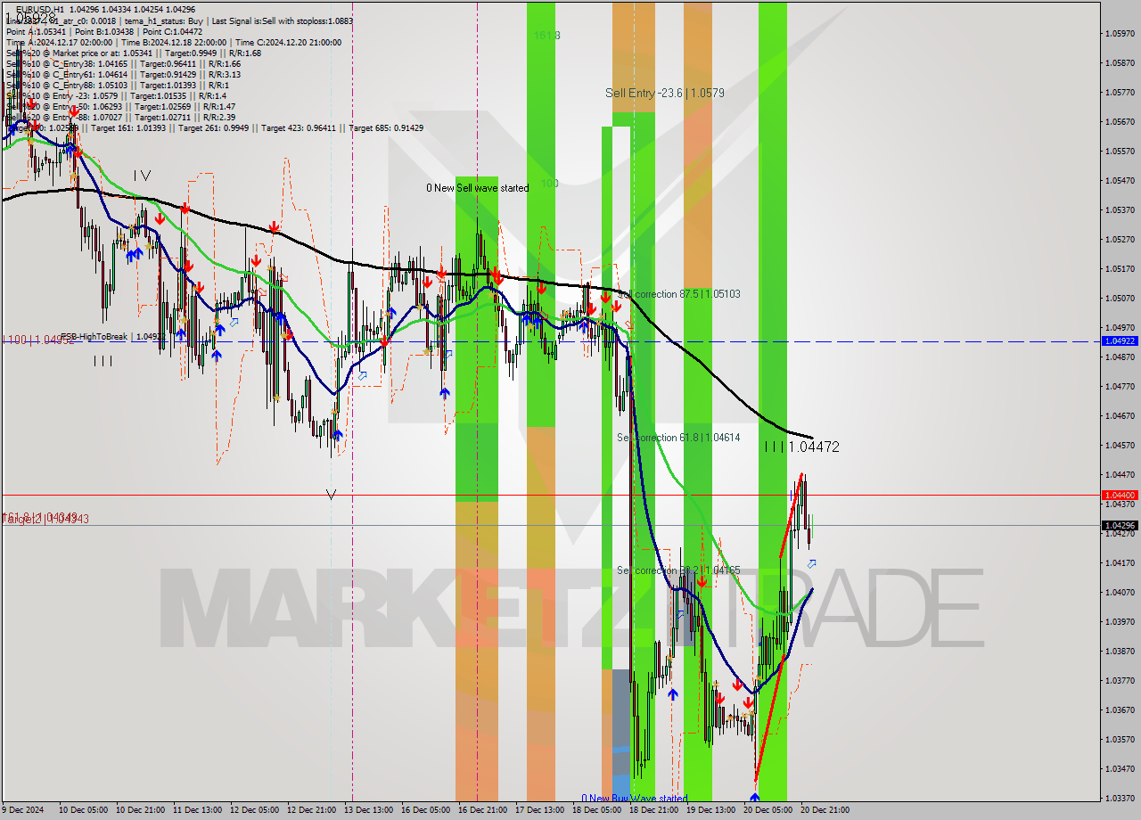Image resolution: width=1141 pixels, height=820 pixels.
Task: Click the 100 Fibonacci level label
Action: 549,184
